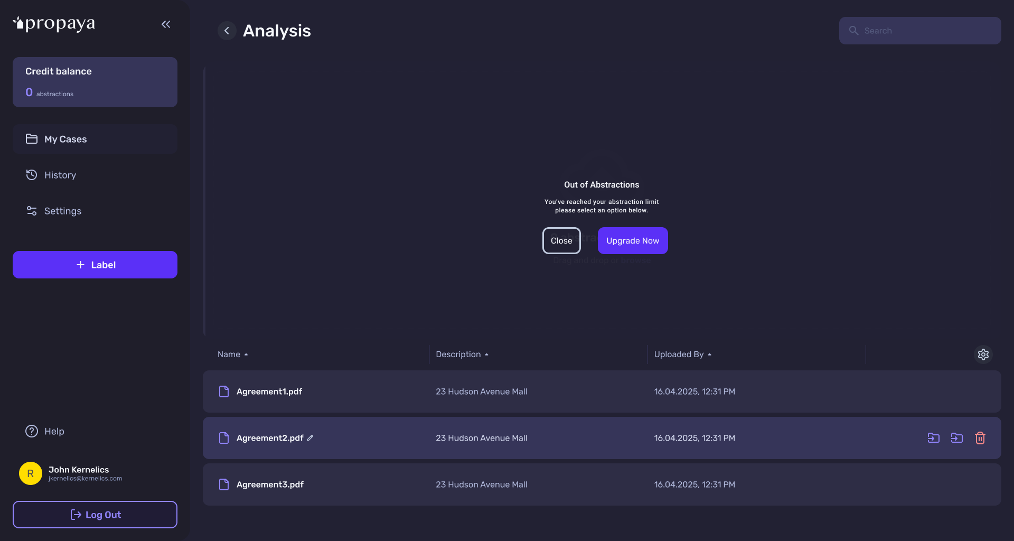Image resolution: width=1014 pixels, height=541 pixels.
Task: Collapse the sidebar with the double-chevron icon
Action: pos(166,24)
